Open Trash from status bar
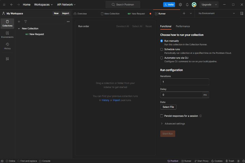The image size is (245, 163). point(230,161)
